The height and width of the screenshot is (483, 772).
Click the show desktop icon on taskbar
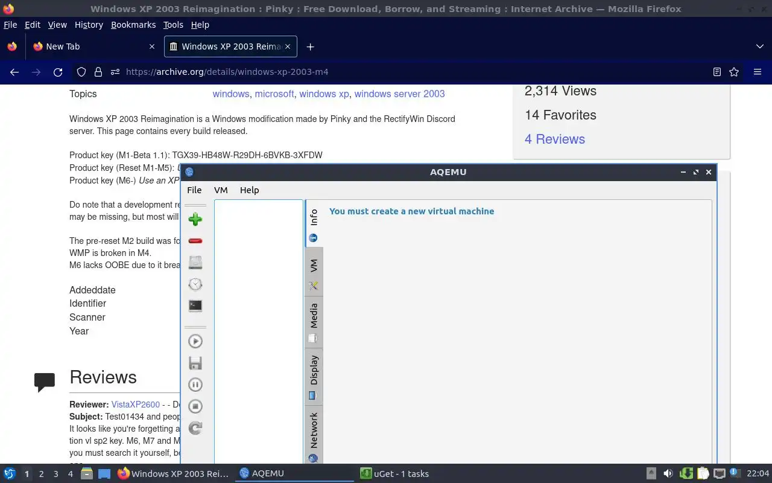coord(104,474)
